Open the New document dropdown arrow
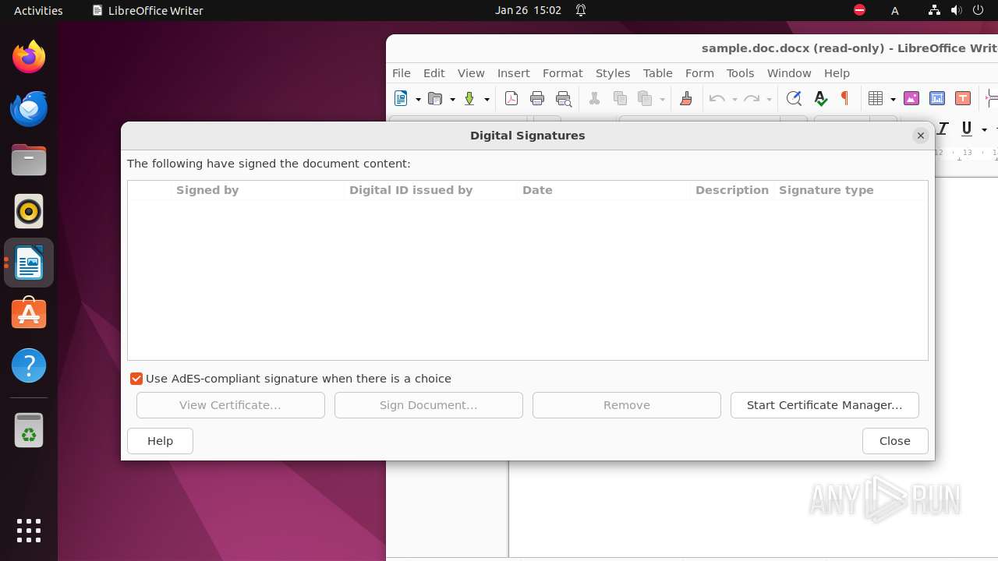The width and height of the screenshot is (998, 561). tap(418, 99)
